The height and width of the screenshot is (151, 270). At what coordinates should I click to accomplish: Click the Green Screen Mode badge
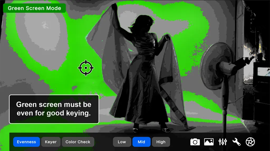[35, 8]
